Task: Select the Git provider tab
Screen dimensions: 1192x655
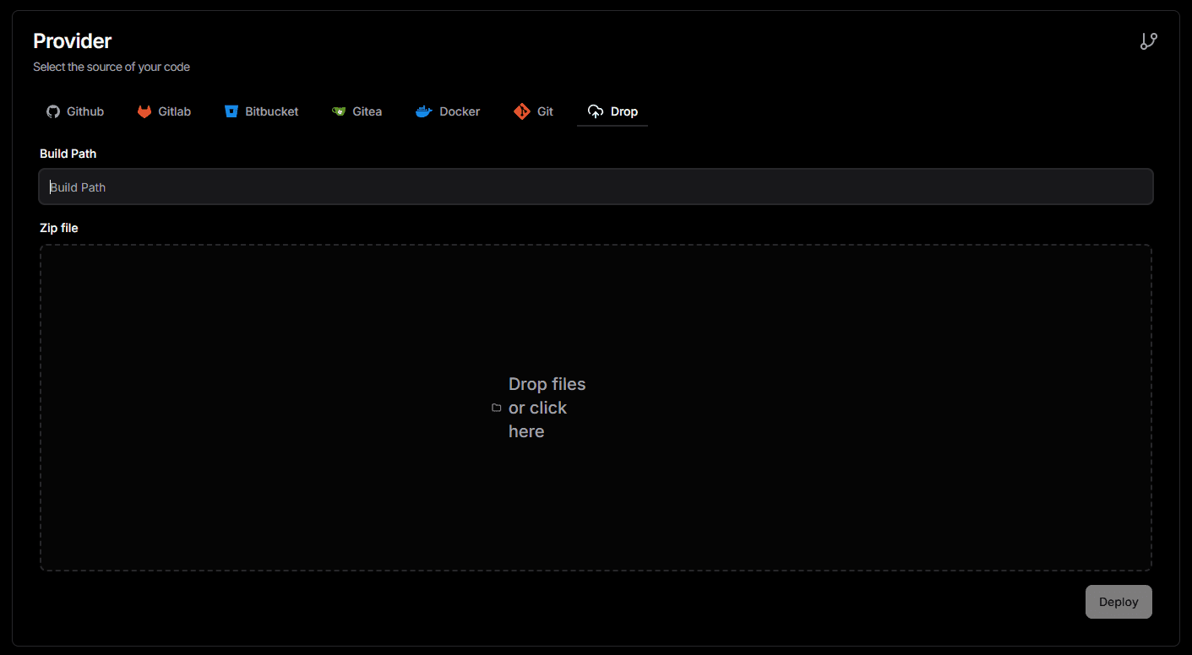Action: (x=545, y=111)
